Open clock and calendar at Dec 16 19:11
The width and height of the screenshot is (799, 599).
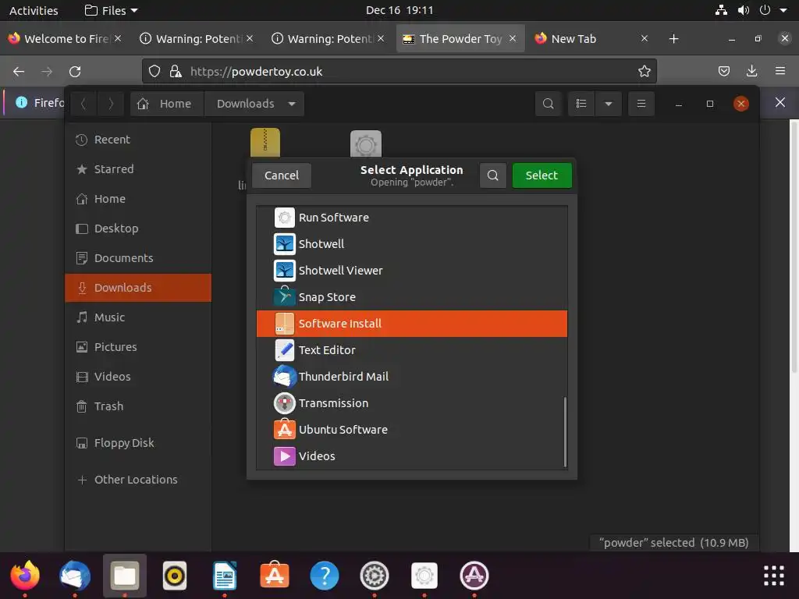399,10
